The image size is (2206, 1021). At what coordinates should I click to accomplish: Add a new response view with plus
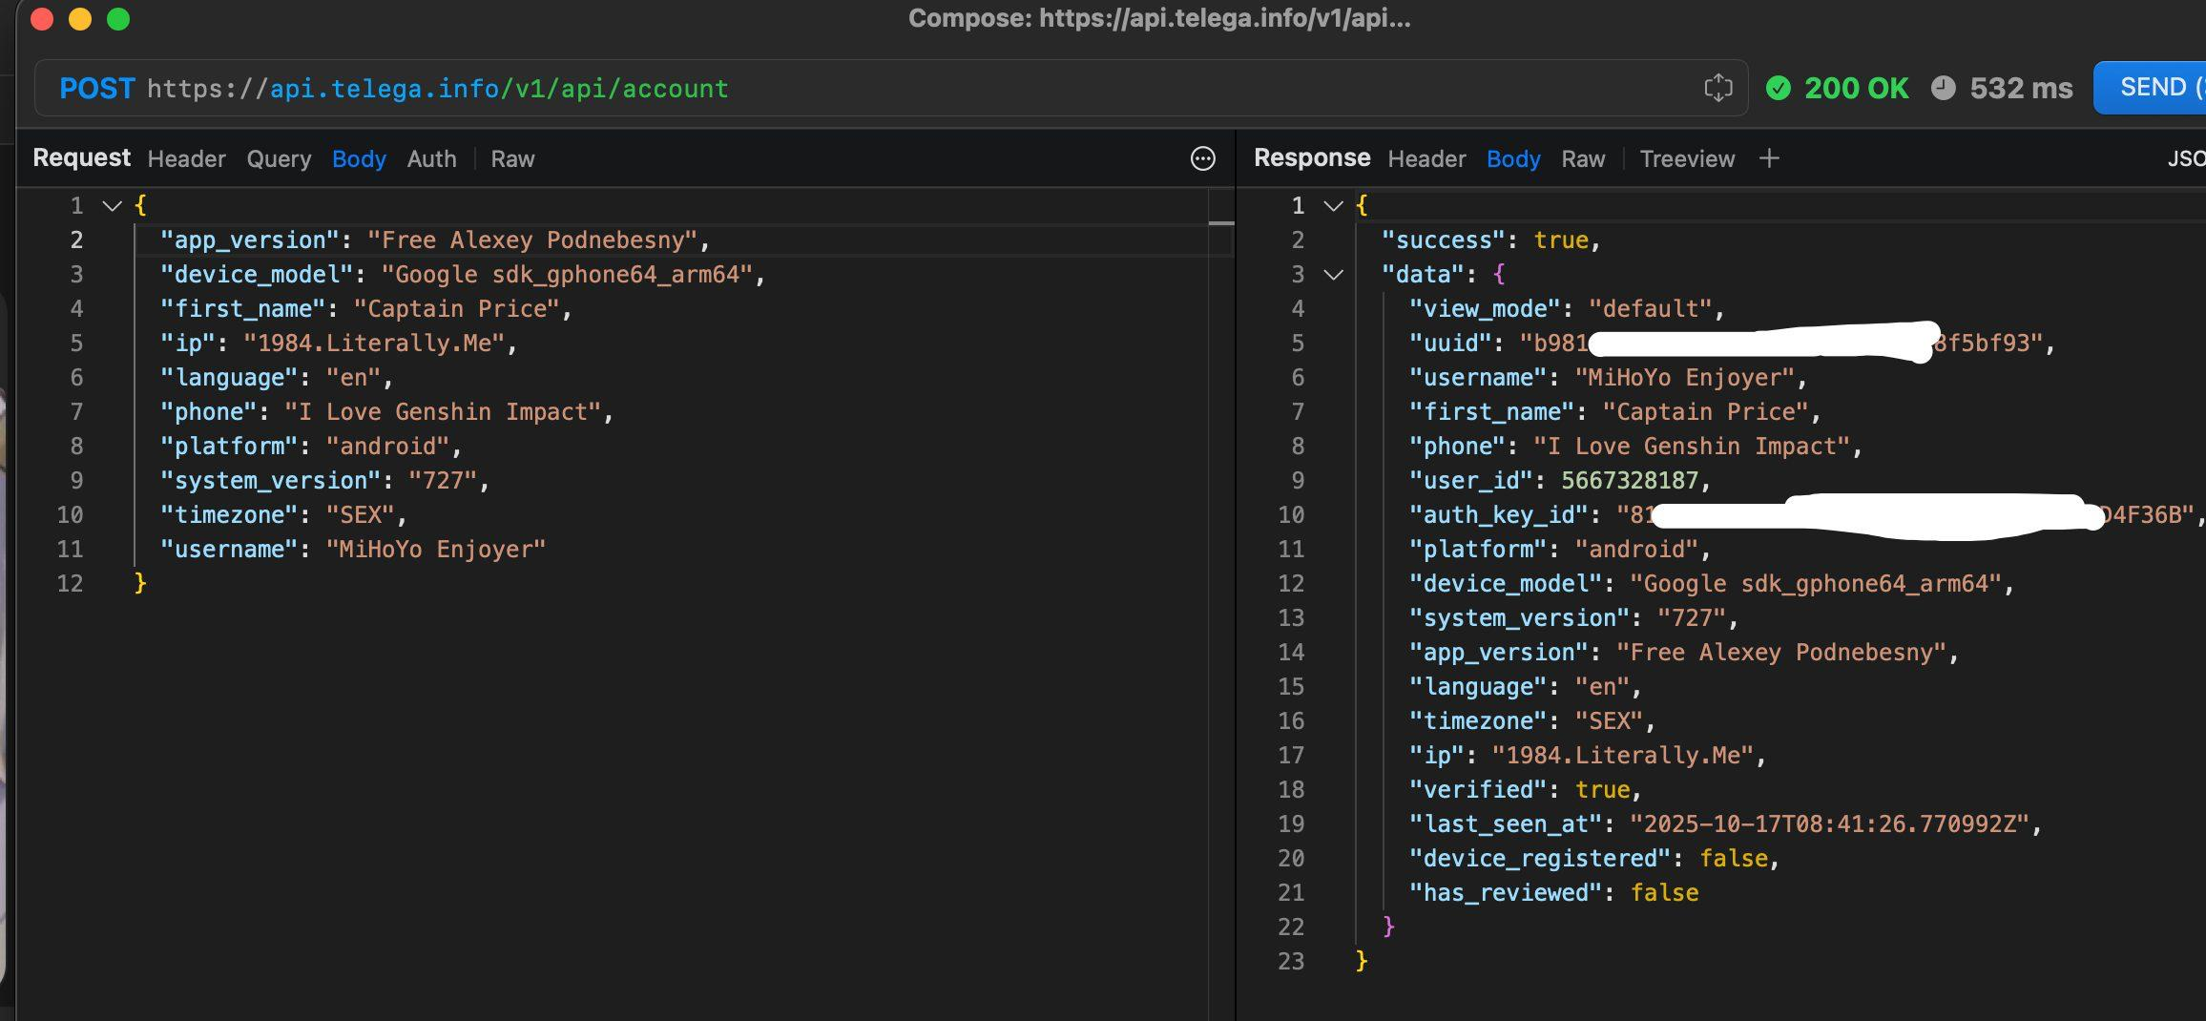coord(1769,158)
